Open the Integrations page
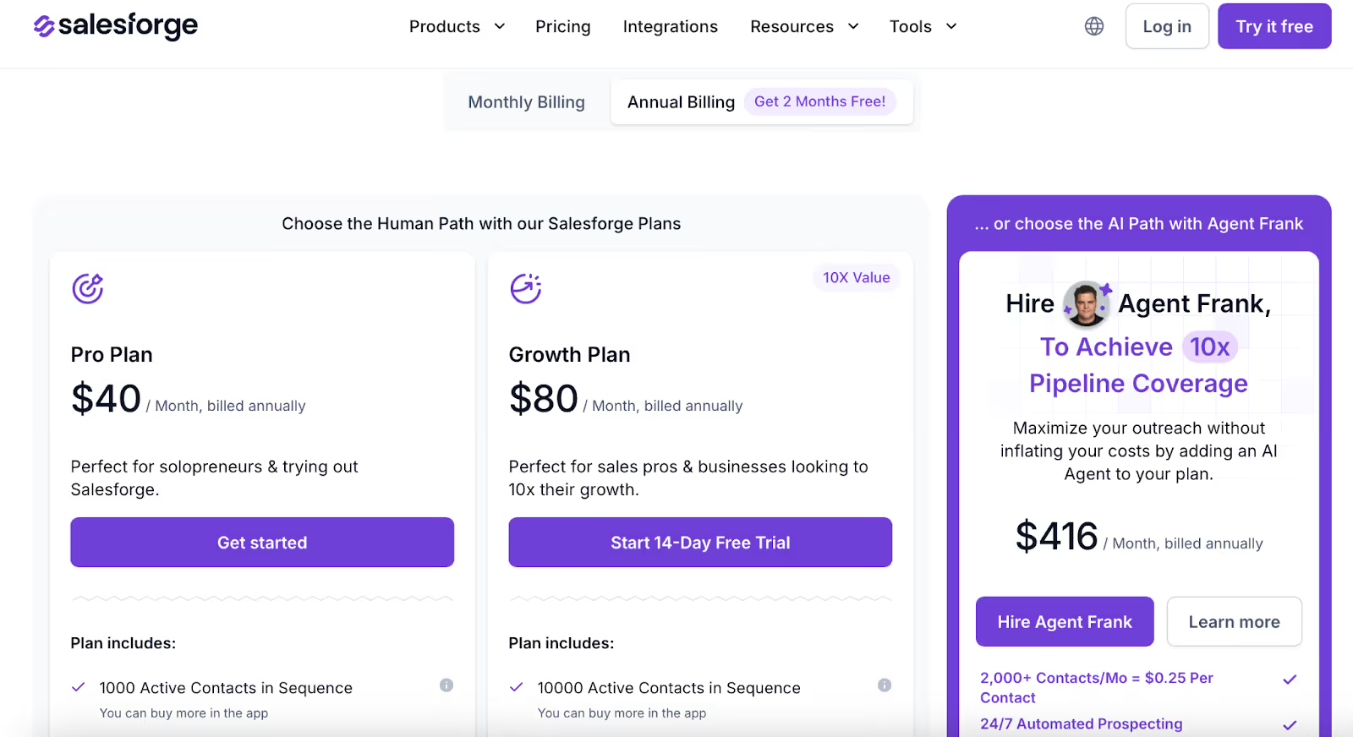Screen dimensions: 1353x737 670,26
